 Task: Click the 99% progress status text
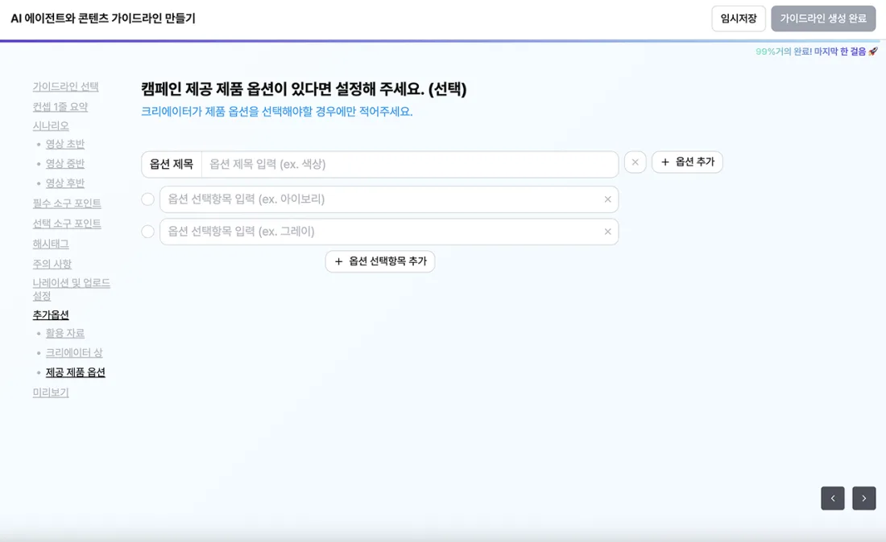pos(817,51)
